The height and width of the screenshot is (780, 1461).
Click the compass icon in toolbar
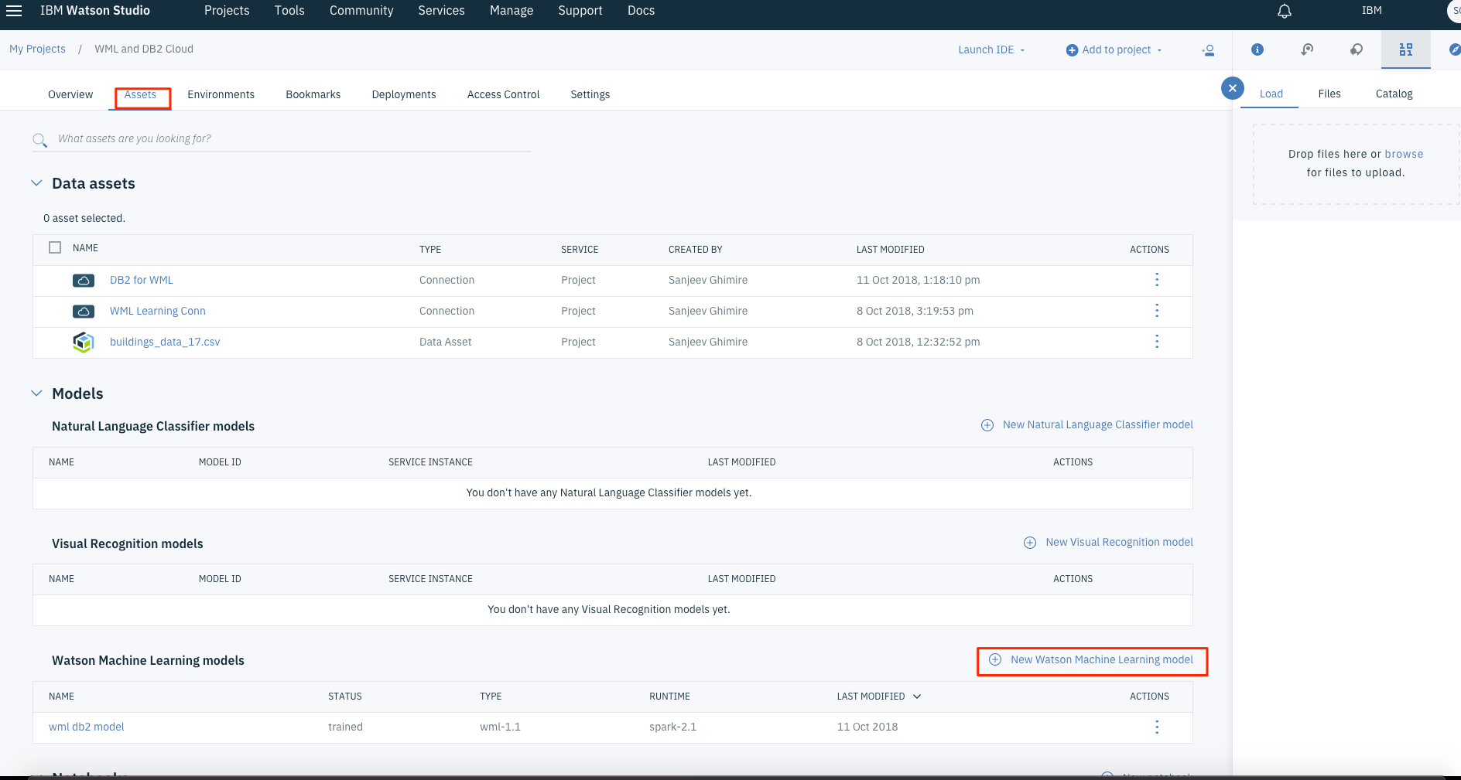pyautogui.click(x=1454, y=49)
